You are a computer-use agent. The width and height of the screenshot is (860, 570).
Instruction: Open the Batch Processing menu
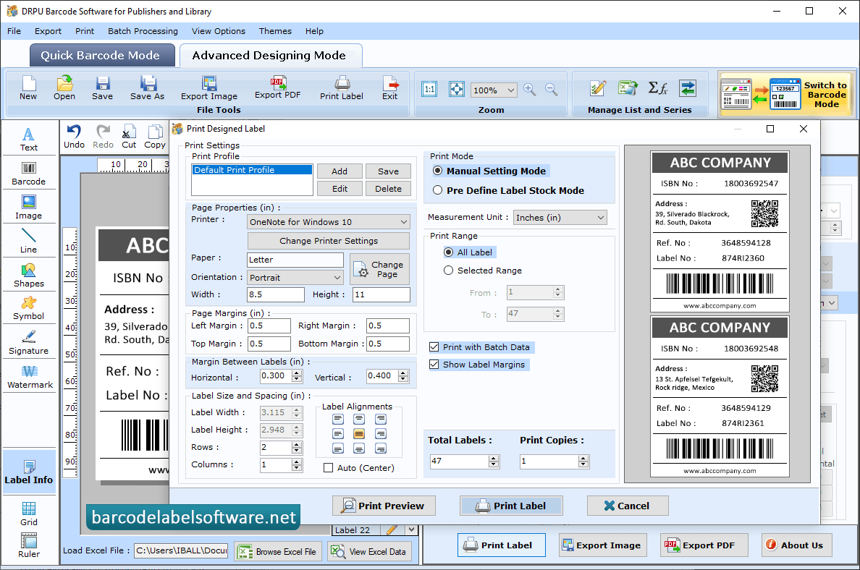(143, 31)
